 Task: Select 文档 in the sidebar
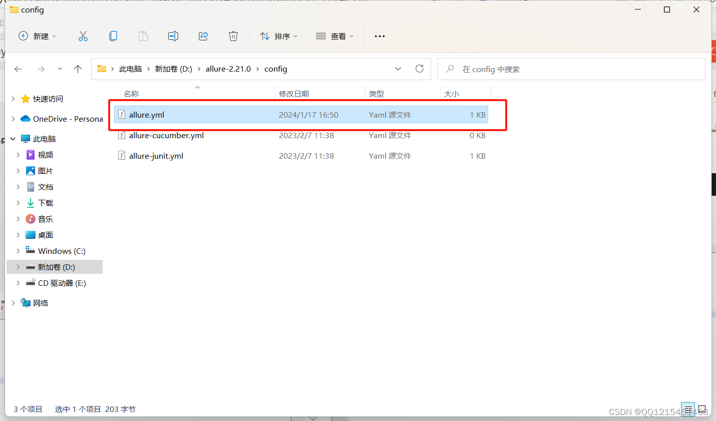tap(46, 187)
